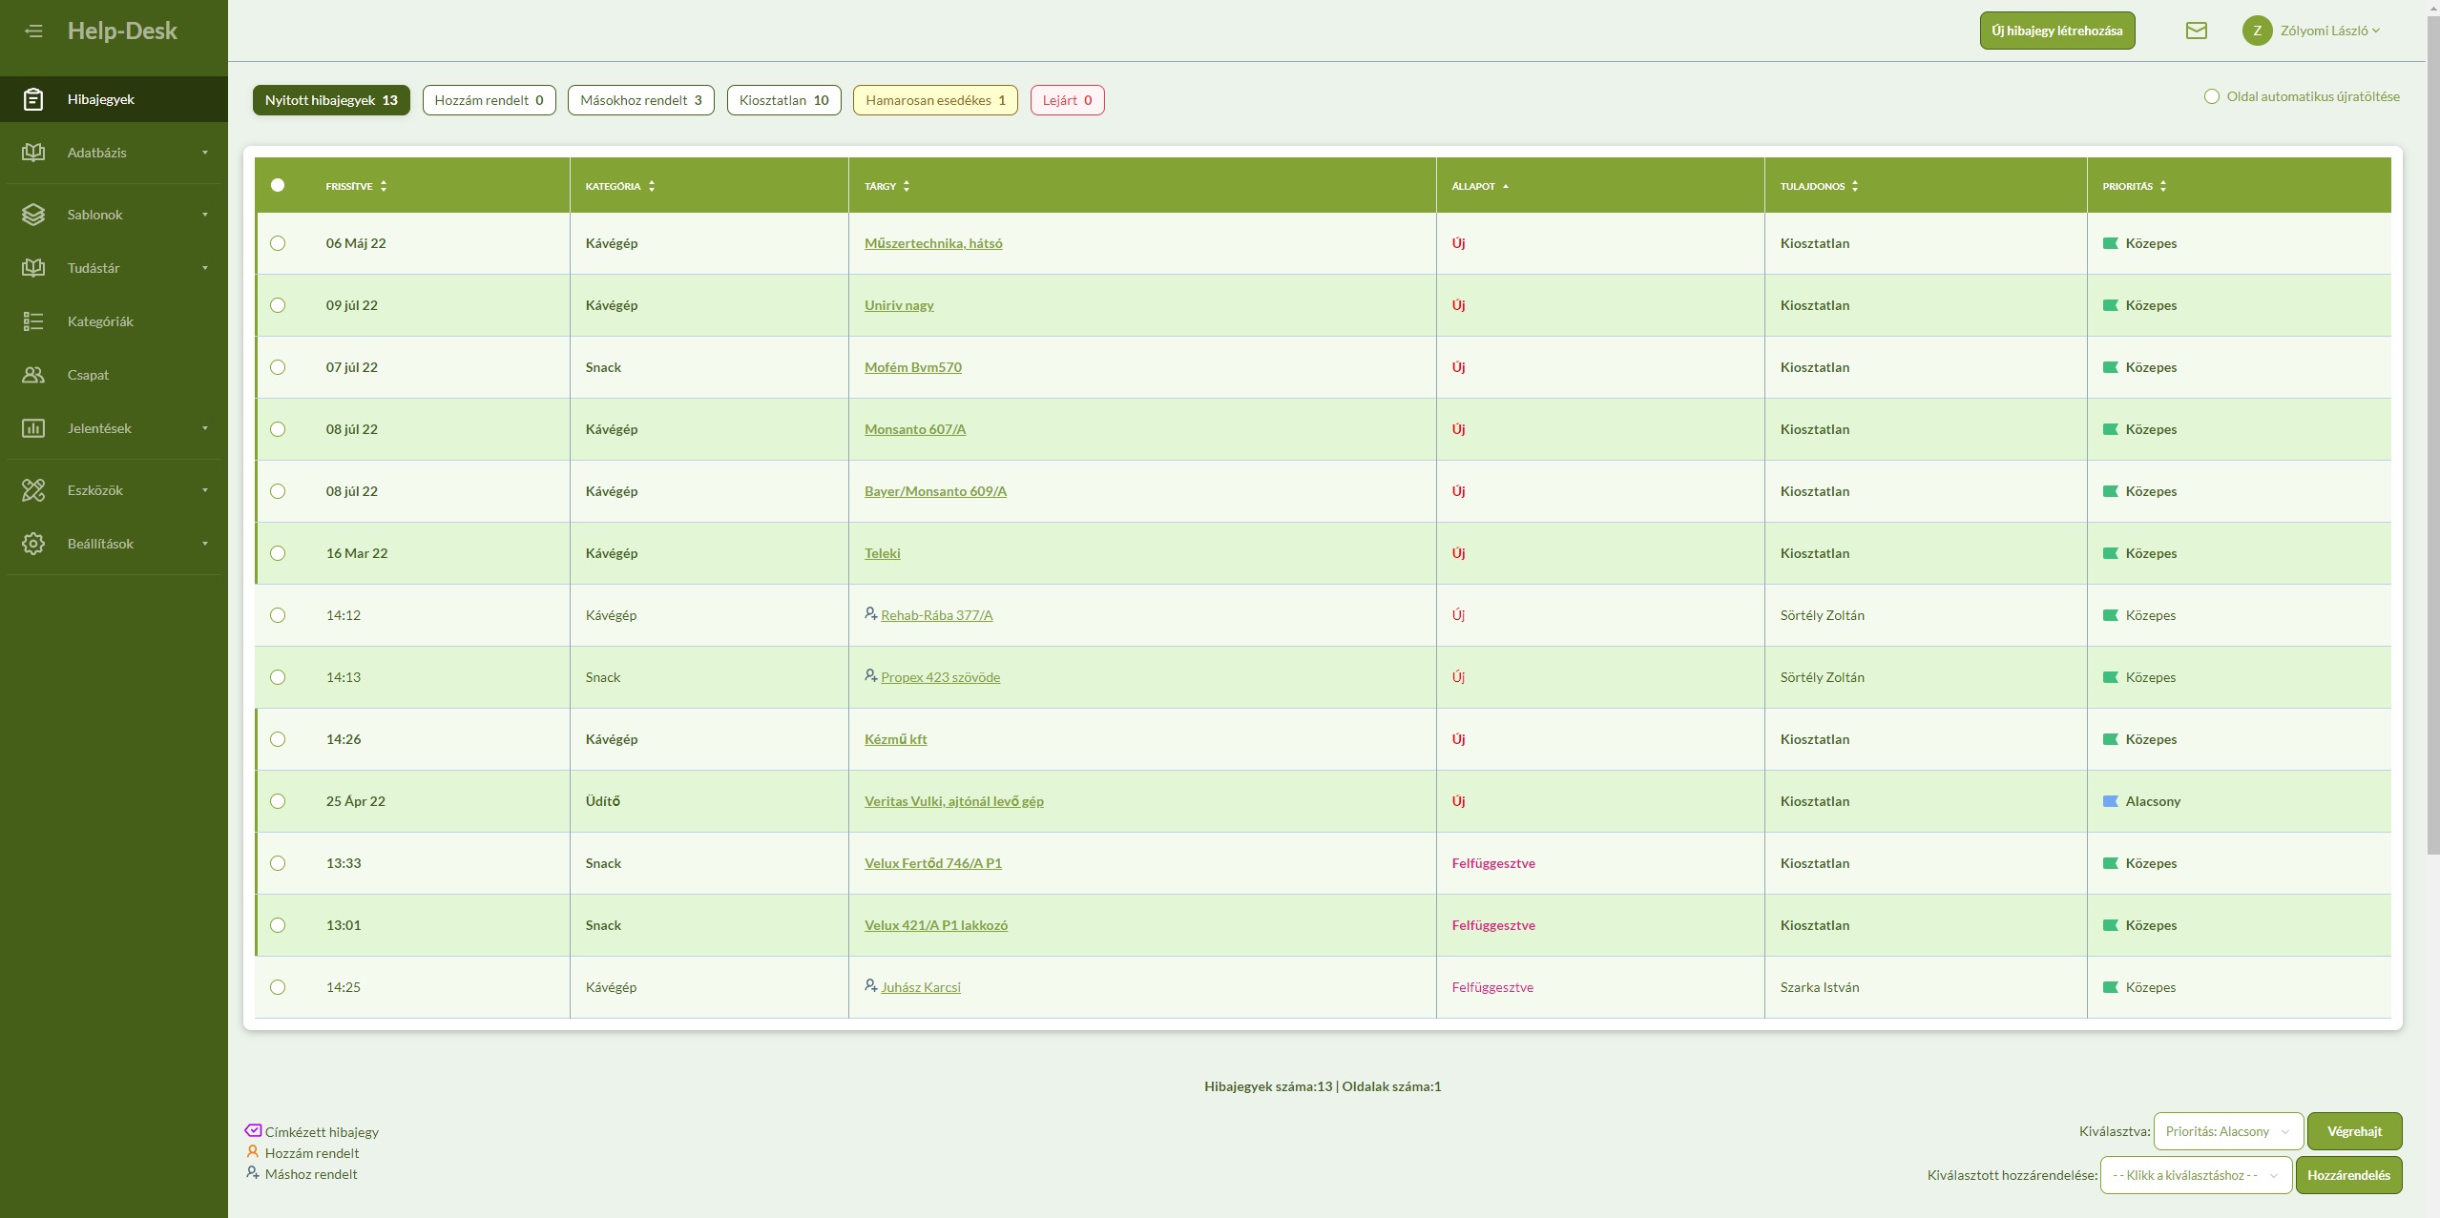The width and height of the screenshot is (2440, 1218).
Task: Click the hamburger menu collapse icon
Action: coord(33,31)
